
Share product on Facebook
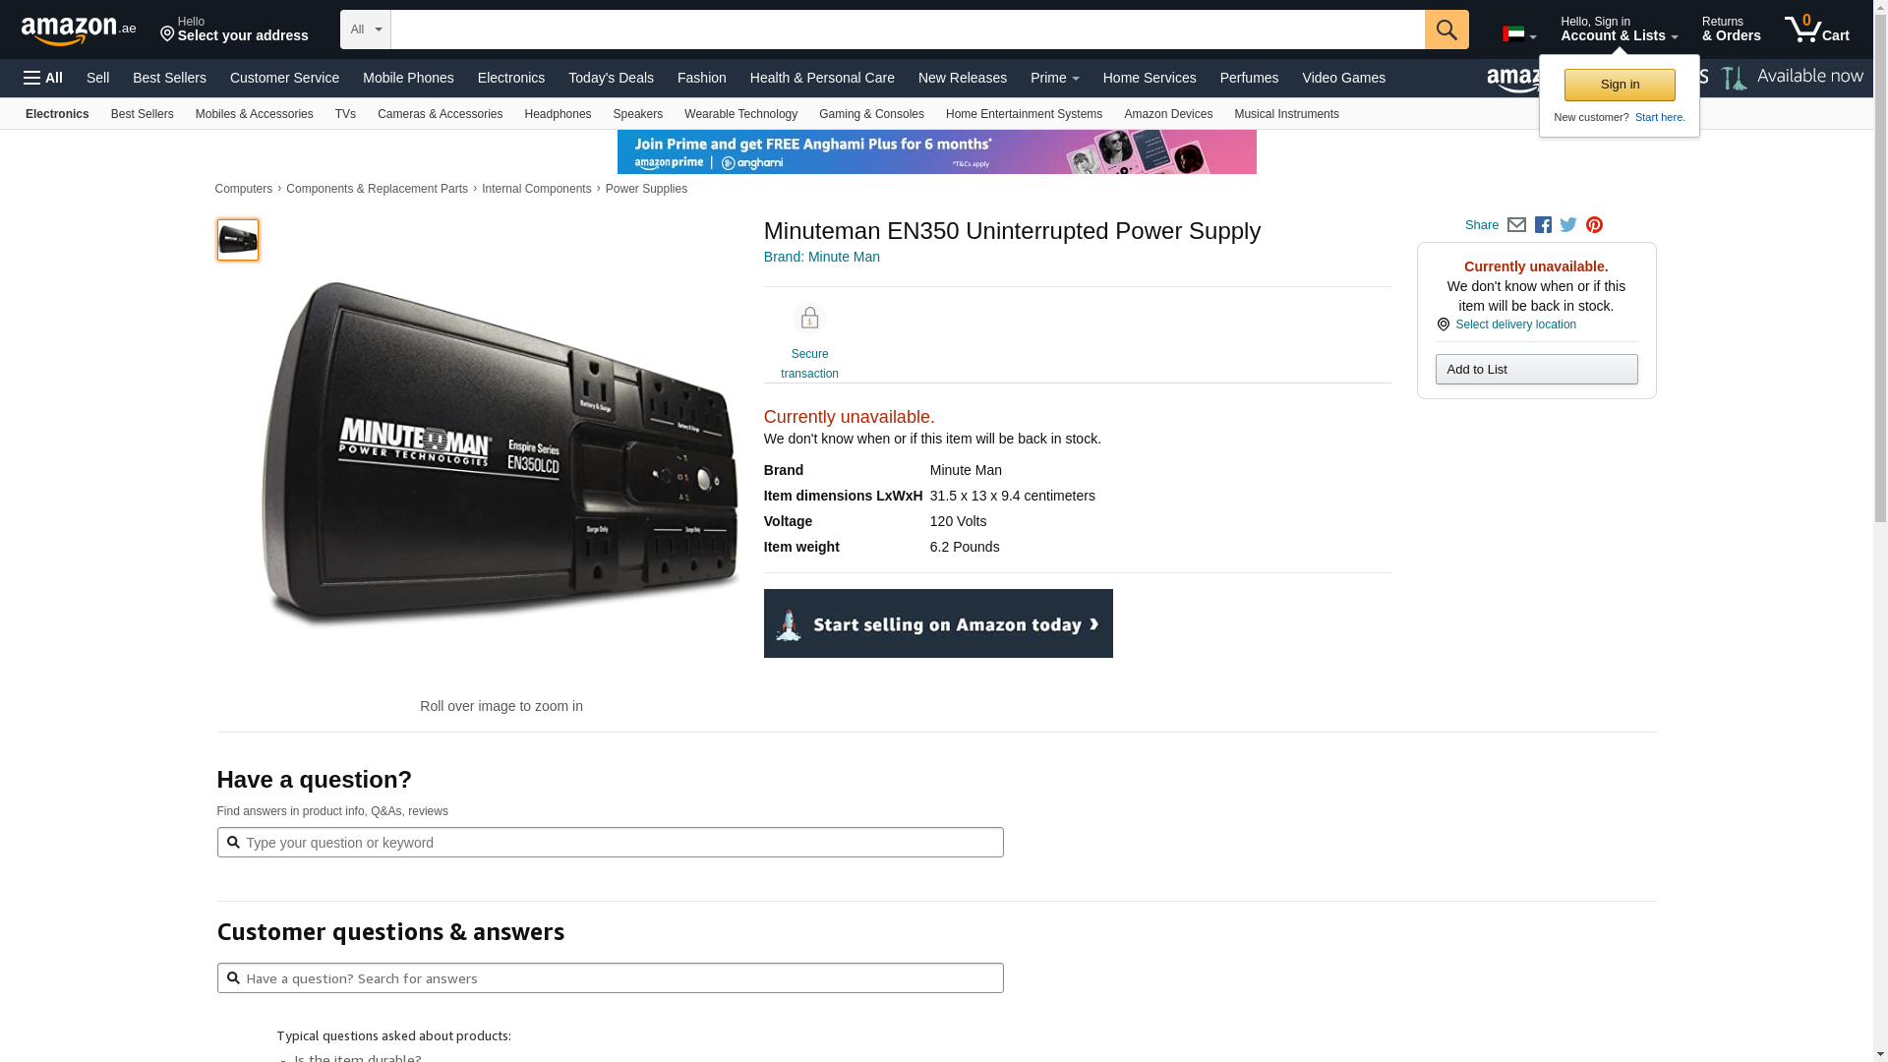1543,225
